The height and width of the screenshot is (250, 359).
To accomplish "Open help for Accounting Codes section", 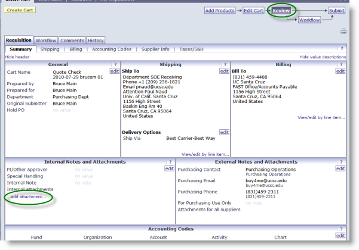I will [341, 229].
